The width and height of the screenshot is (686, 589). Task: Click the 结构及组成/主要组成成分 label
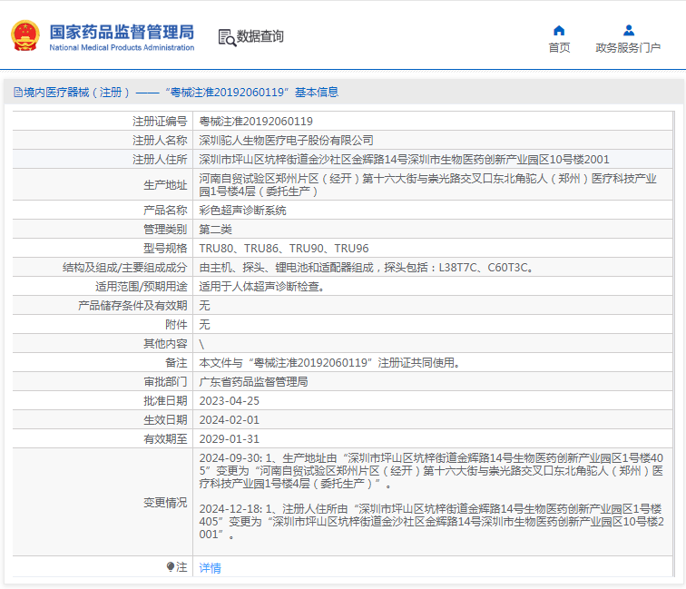(124, 268)
